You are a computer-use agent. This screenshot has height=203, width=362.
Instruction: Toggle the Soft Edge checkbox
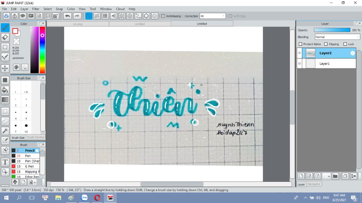(x=230, y=16)
